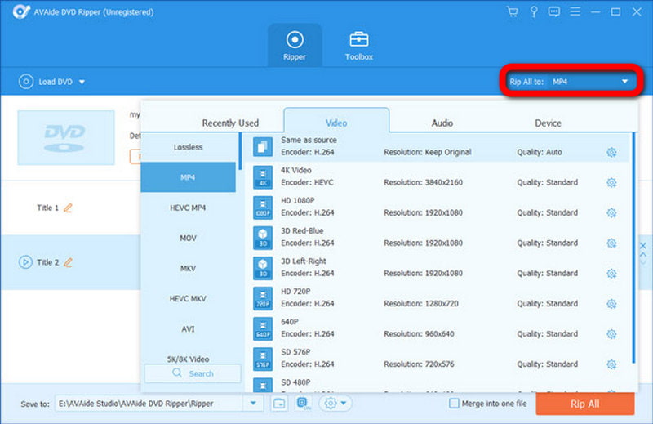Open settings gear for HD 1080P preset
653x424 pixels.
pos(611,213)
